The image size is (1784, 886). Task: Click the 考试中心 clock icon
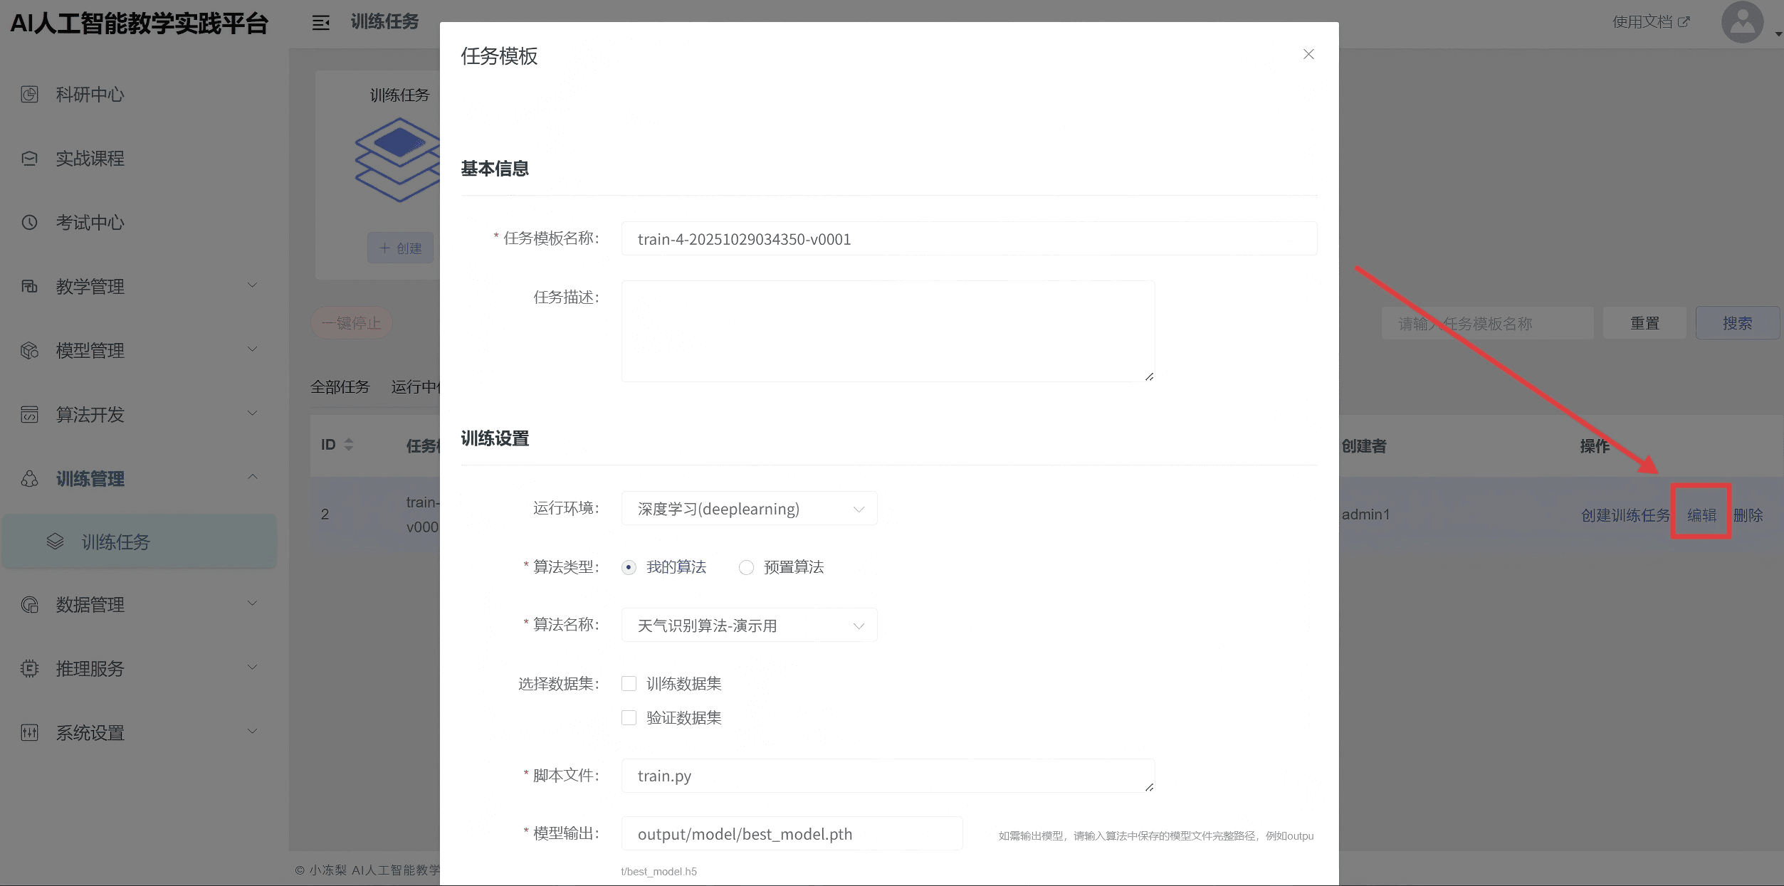click(29, 222)
